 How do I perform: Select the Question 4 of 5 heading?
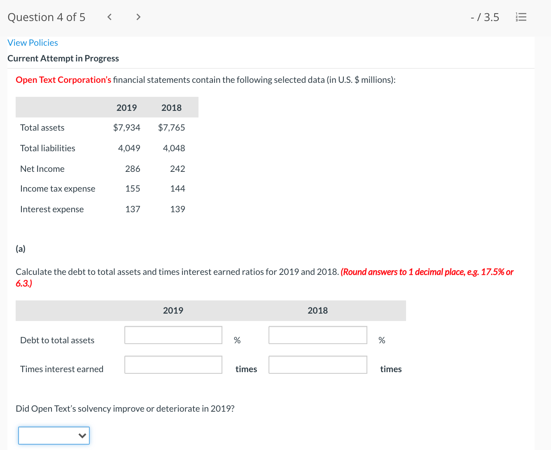point(46,17)
